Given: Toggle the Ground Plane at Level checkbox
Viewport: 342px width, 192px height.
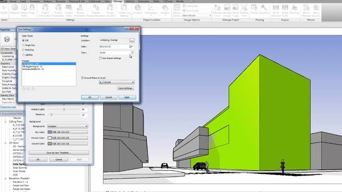Looking at the screenshot, I should click(x=82, y=78).
